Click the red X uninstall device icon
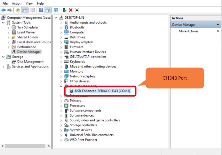This screenshot has width=222, height=155. point(71,10)
